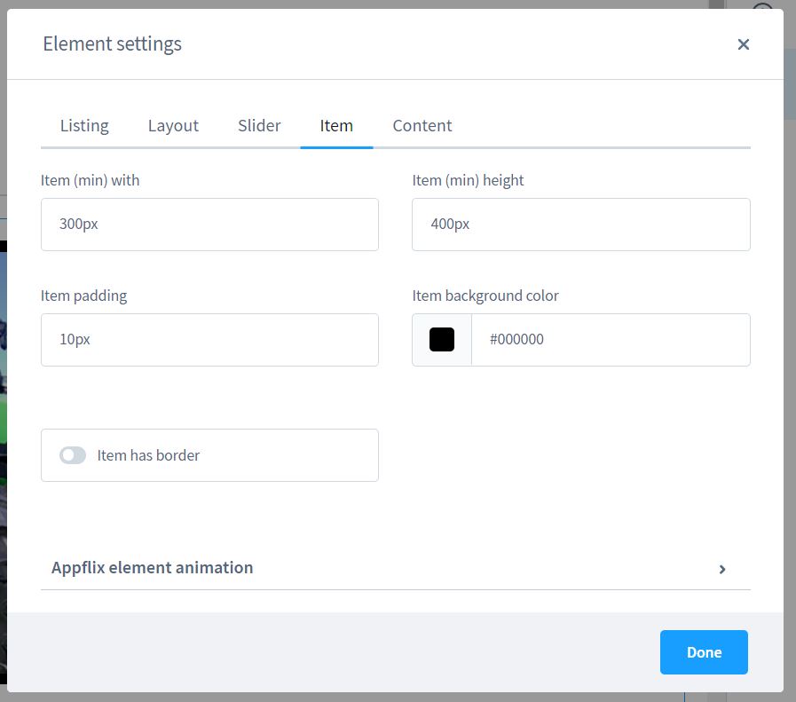Switch to the Content tab

click(422, 125)
